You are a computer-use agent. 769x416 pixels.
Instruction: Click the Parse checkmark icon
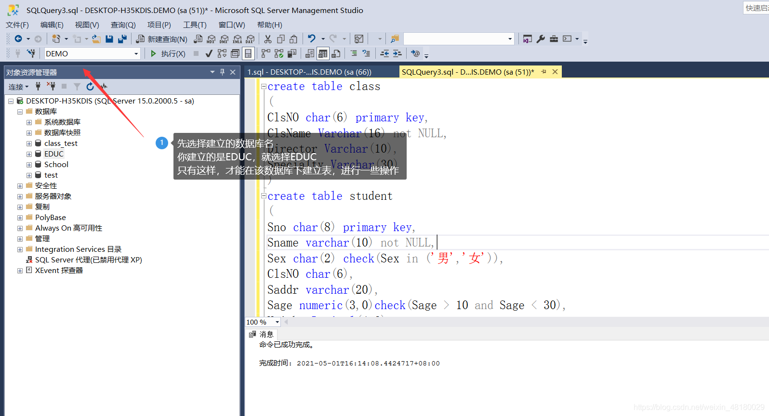point(209,53)
